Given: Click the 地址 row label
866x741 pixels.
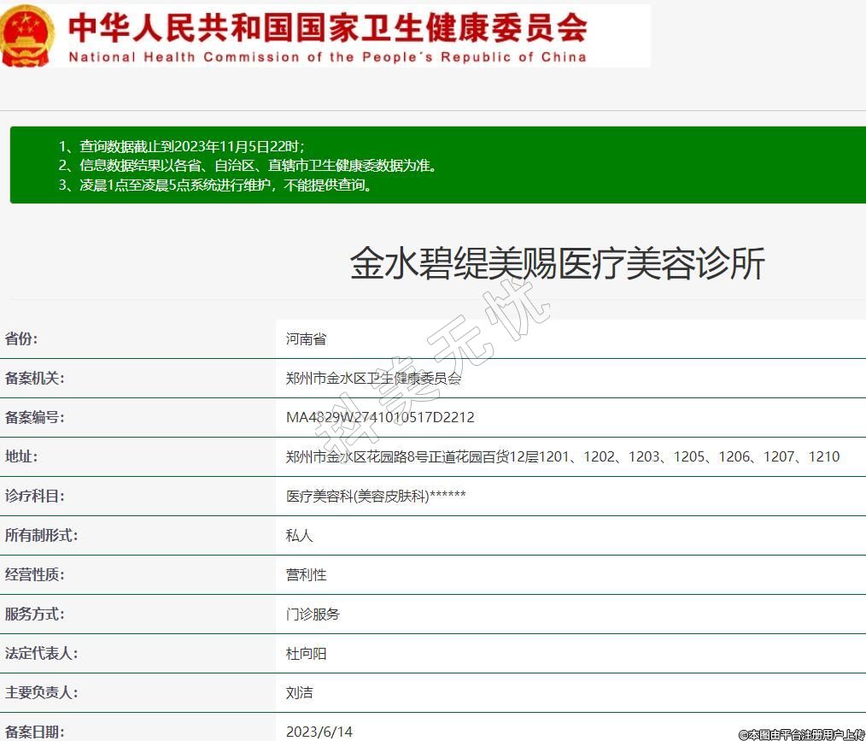Looking at the screenshot, I should (21, 457).
